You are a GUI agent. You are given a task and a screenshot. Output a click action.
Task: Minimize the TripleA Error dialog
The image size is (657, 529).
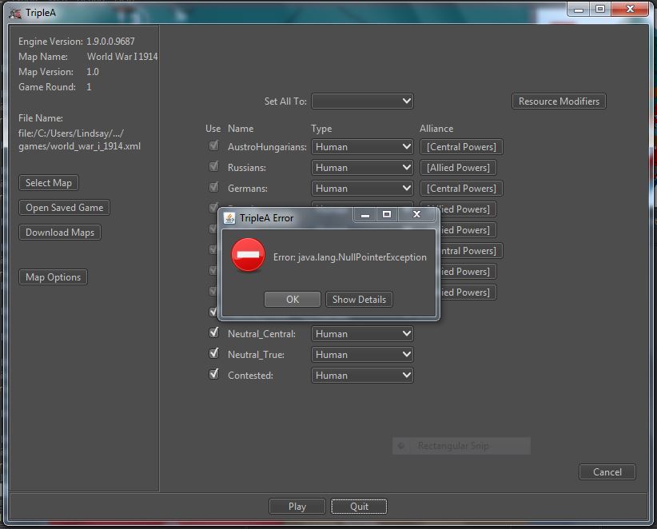point(365,214)
